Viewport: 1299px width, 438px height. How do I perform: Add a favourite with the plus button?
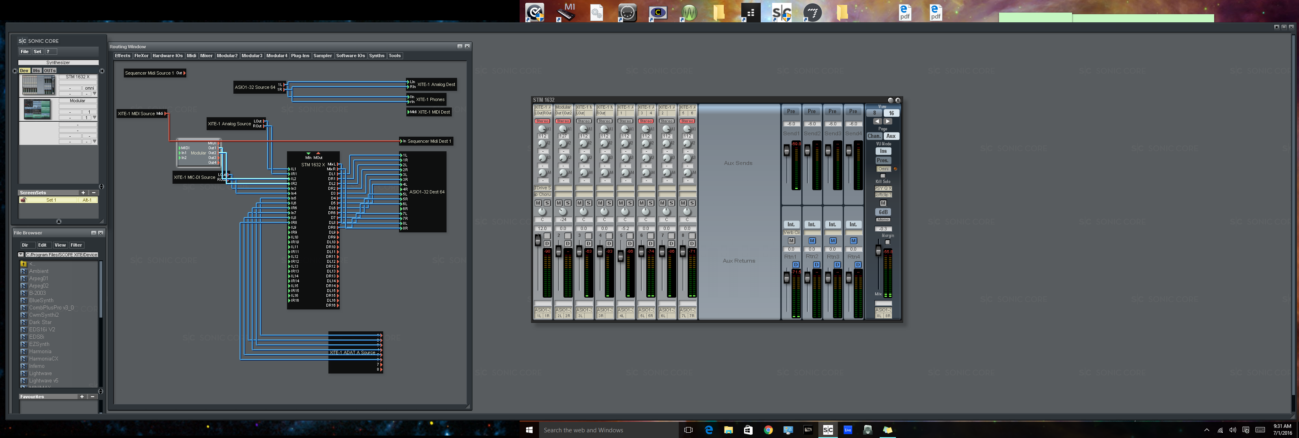(82, 397)
